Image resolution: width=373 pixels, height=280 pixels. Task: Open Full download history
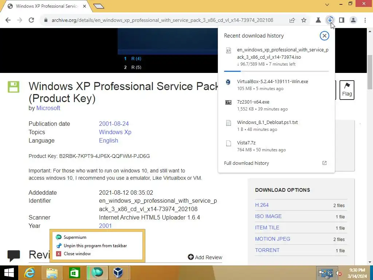click(247, 163)
